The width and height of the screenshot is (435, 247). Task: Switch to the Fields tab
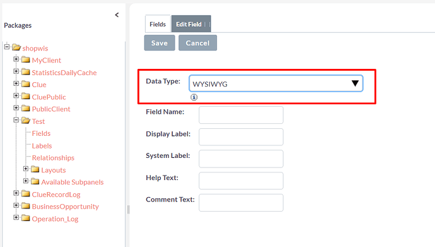158,24
